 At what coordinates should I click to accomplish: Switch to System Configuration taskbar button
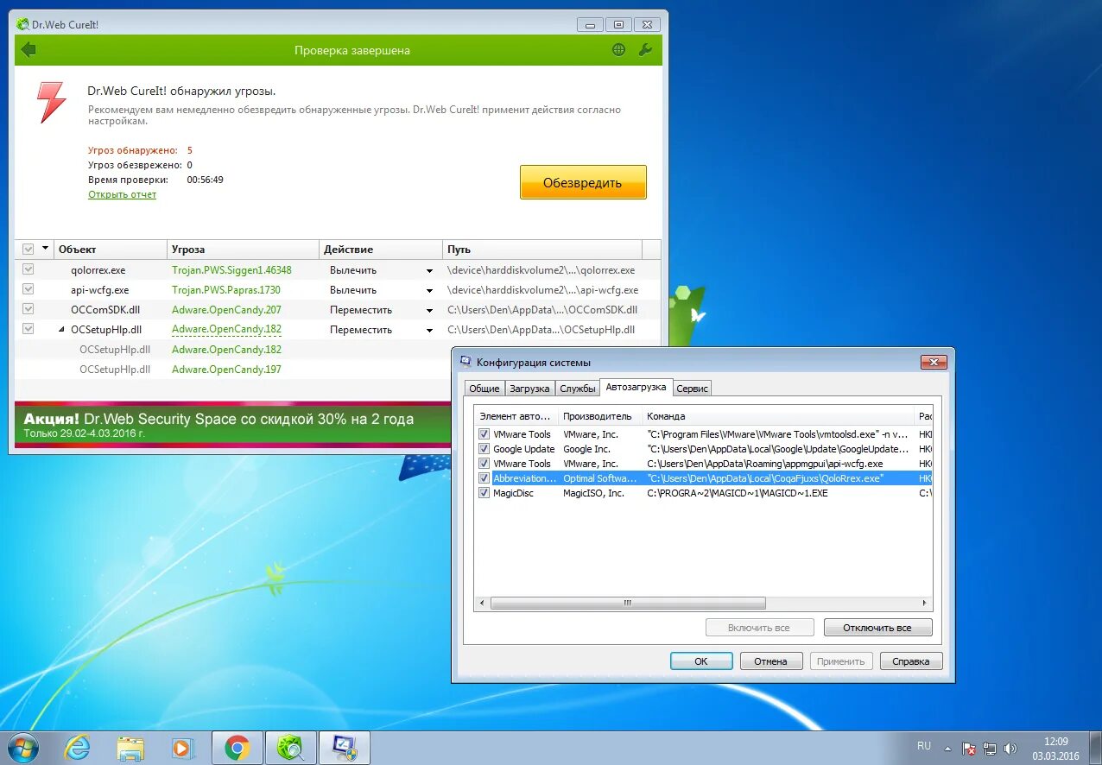pyautogui.click(x=345, y=748)
